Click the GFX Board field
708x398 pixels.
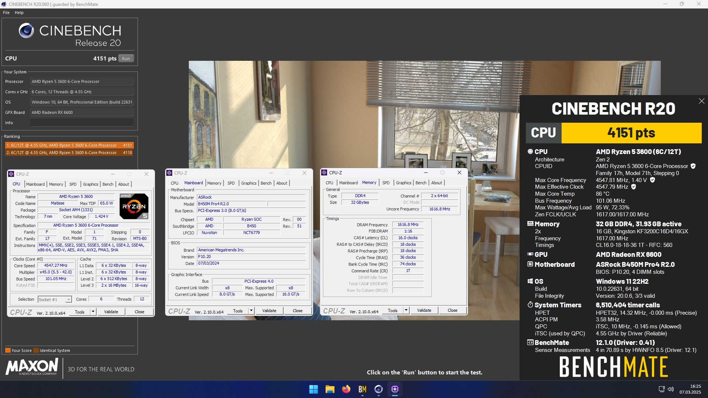pyautogui.click(x=81, y=112)
